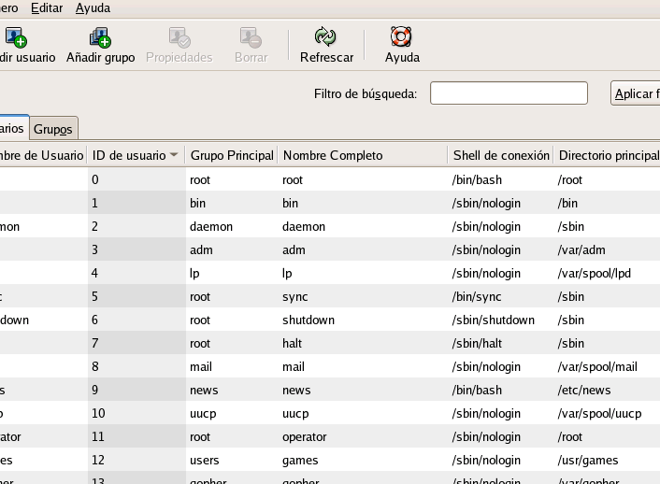Select the '/sbin/shutdown' shell cell
Screen dimensions: 660x484
coord(493,320)
